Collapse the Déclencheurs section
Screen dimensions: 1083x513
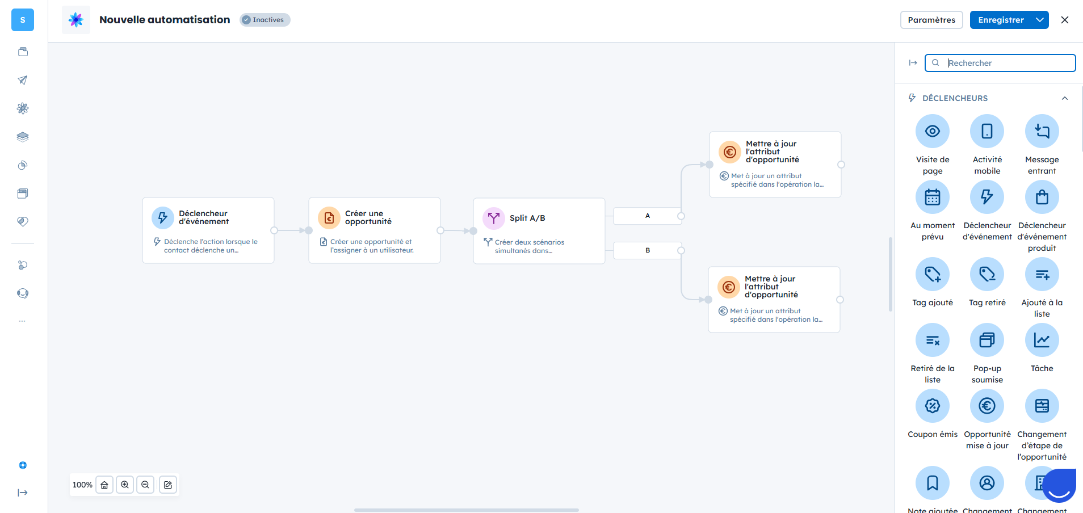point(1065,98)
